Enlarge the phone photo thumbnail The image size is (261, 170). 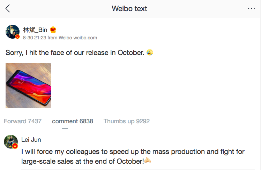click(28, 85)
